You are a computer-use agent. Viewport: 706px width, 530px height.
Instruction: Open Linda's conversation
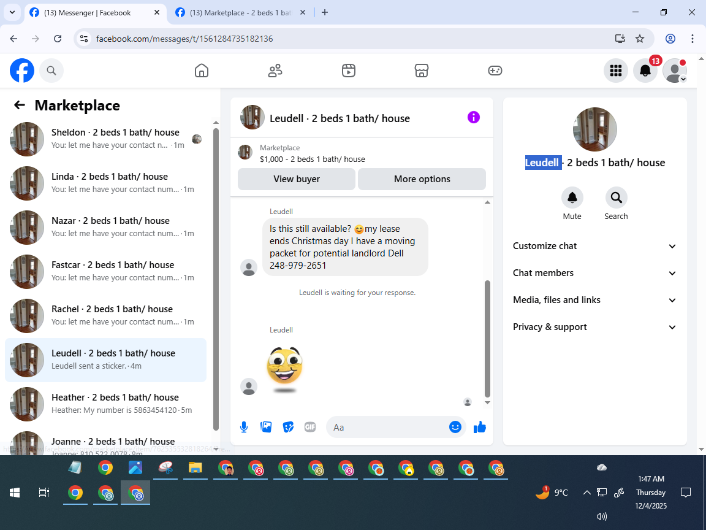click(x=106, y=183)
